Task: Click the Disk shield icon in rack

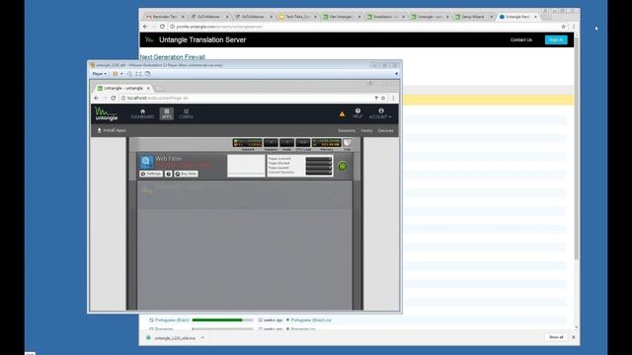Action: click(x=347, y=143)
